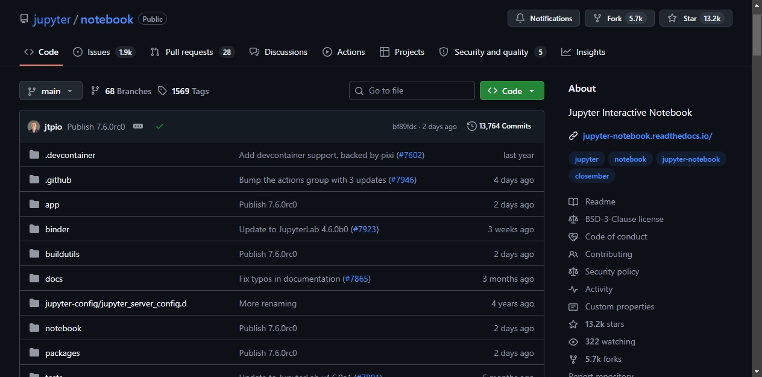762x377 pixels.
Task: Show the green commit status checkmark
Action: coord(160,126)
